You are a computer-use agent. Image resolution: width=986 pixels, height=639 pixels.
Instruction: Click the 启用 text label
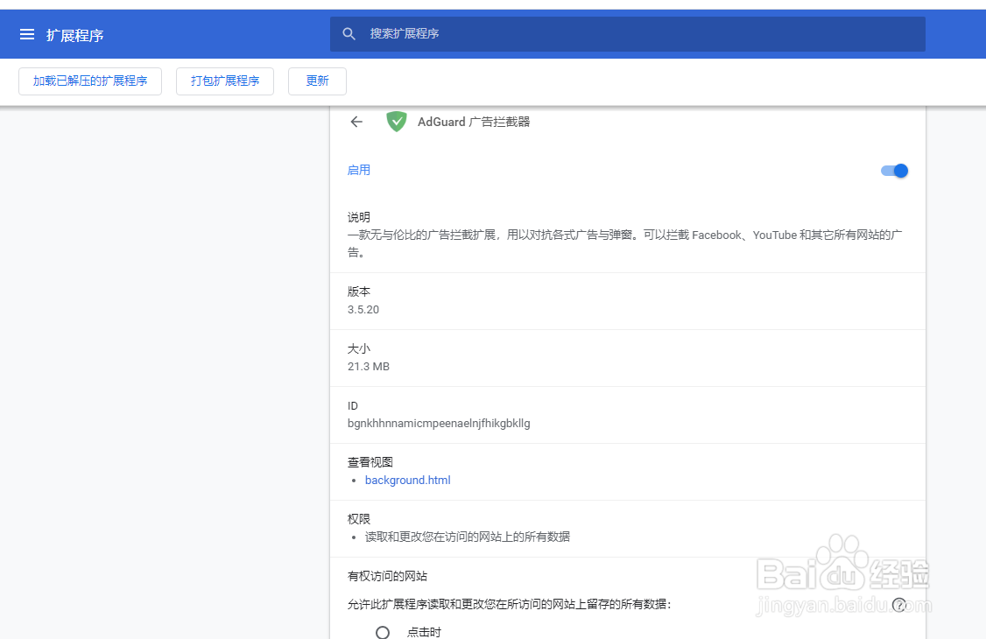click(358, 170)
